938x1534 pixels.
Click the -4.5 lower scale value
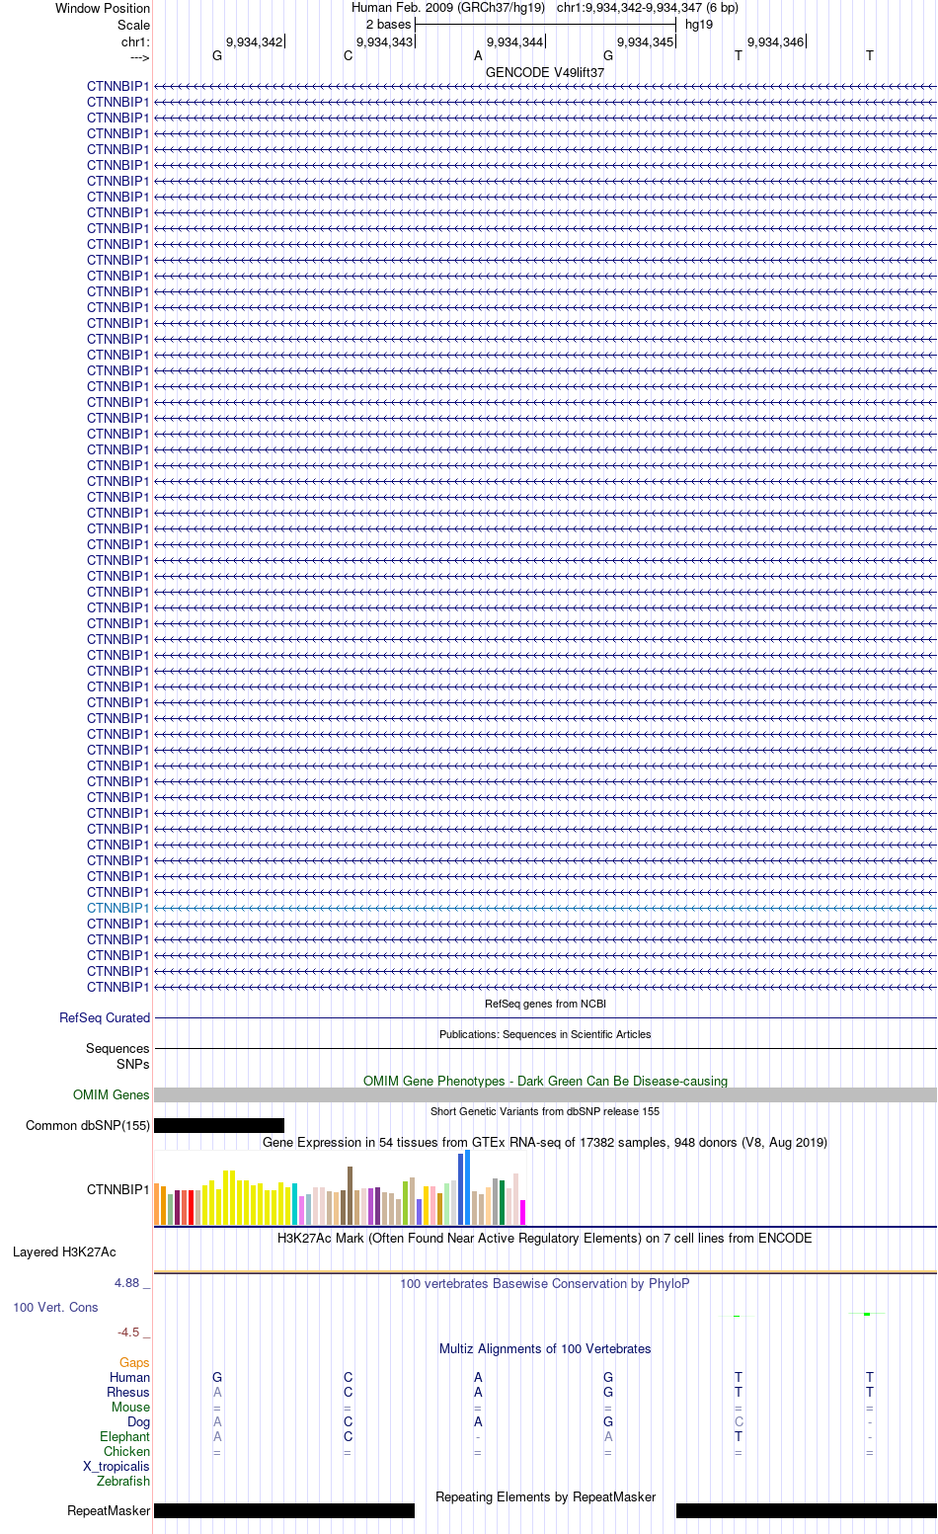point(128,1332)
